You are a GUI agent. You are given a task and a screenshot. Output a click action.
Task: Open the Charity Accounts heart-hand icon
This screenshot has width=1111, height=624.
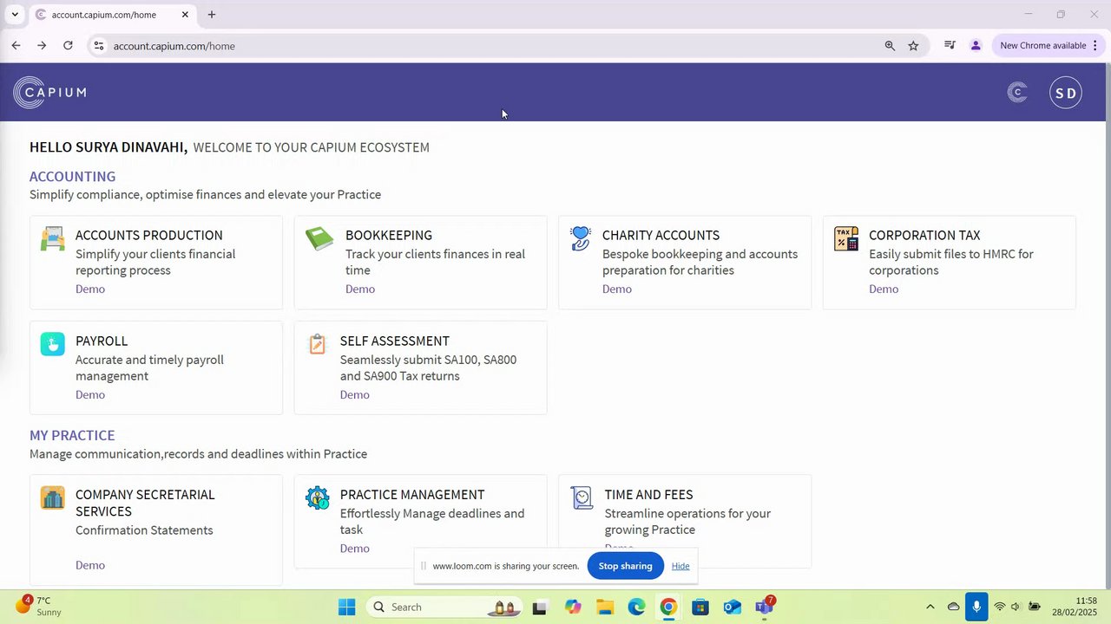coord(581,238)
